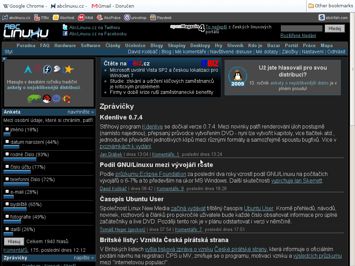Screen dimensions: 355x266
Task: Open the stickfish.com bookmark icon
Action: pos(321,17)
